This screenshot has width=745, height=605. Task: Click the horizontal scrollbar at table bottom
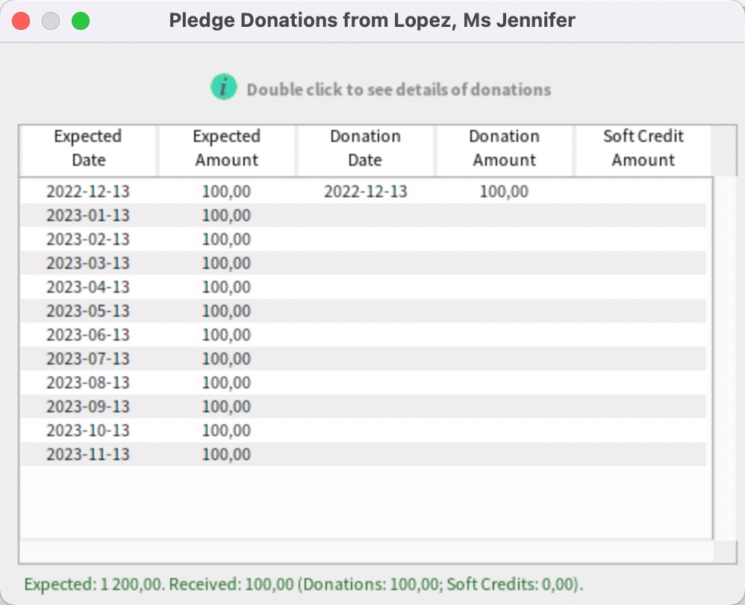(x=366, y=551)
